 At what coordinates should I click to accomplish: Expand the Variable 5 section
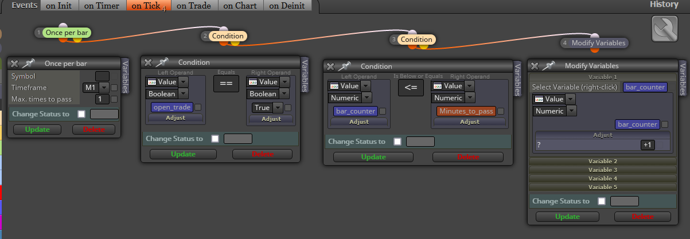tap(602, 187)
